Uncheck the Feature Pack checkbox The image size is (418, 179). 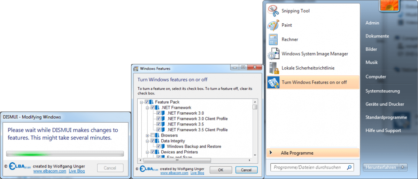pos(147,102)
